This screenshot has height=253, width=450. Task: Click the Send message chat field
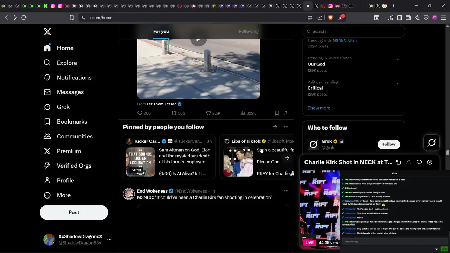pos(394,242)
